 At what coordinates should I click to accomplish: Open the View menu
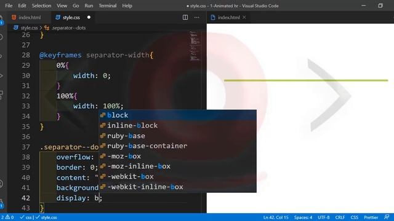62,6
